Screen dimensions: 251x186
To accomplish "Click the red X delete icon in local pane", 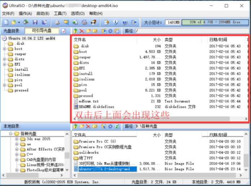I will pyautogui.click(x=88, y=126).
